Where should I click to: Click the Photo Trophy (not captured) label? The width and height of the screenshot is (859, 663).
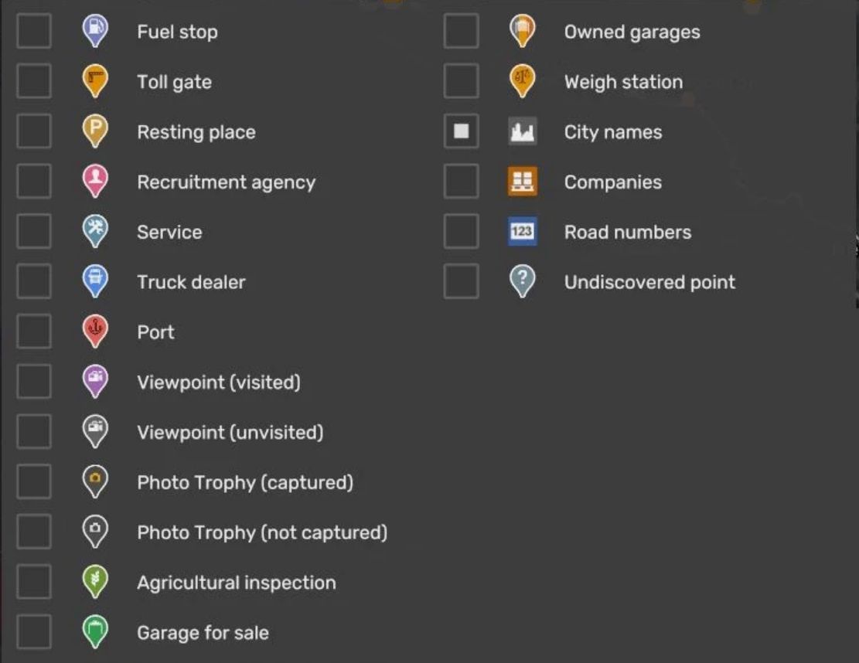261,532
